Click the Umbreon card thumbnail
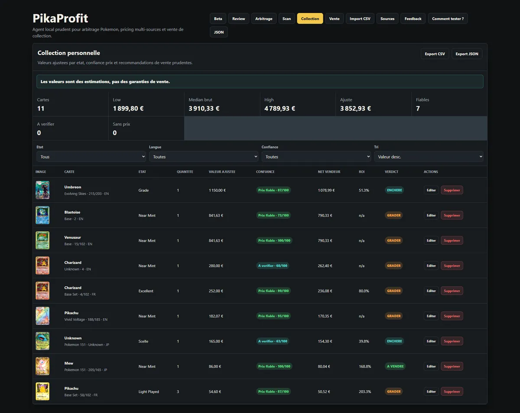The image size is (520, 413). pyautogui.click(x=42, y=190)
